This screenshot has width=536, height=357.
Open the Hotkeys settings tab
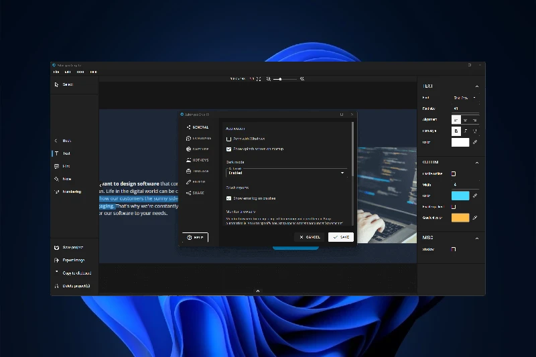[x=197, y=160]
